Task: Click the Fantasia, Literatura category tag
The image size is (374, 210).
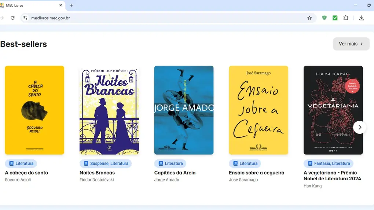Action: [328, 163]
